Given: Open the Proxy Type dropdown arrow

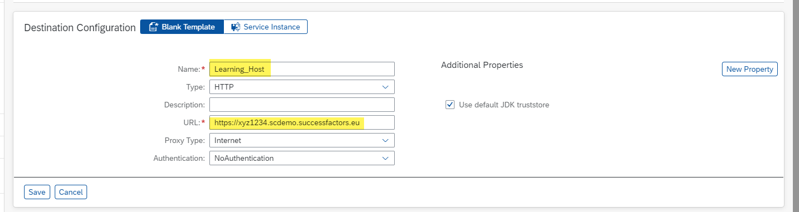Looking at the screenshot, I should [x=385, y=140].
